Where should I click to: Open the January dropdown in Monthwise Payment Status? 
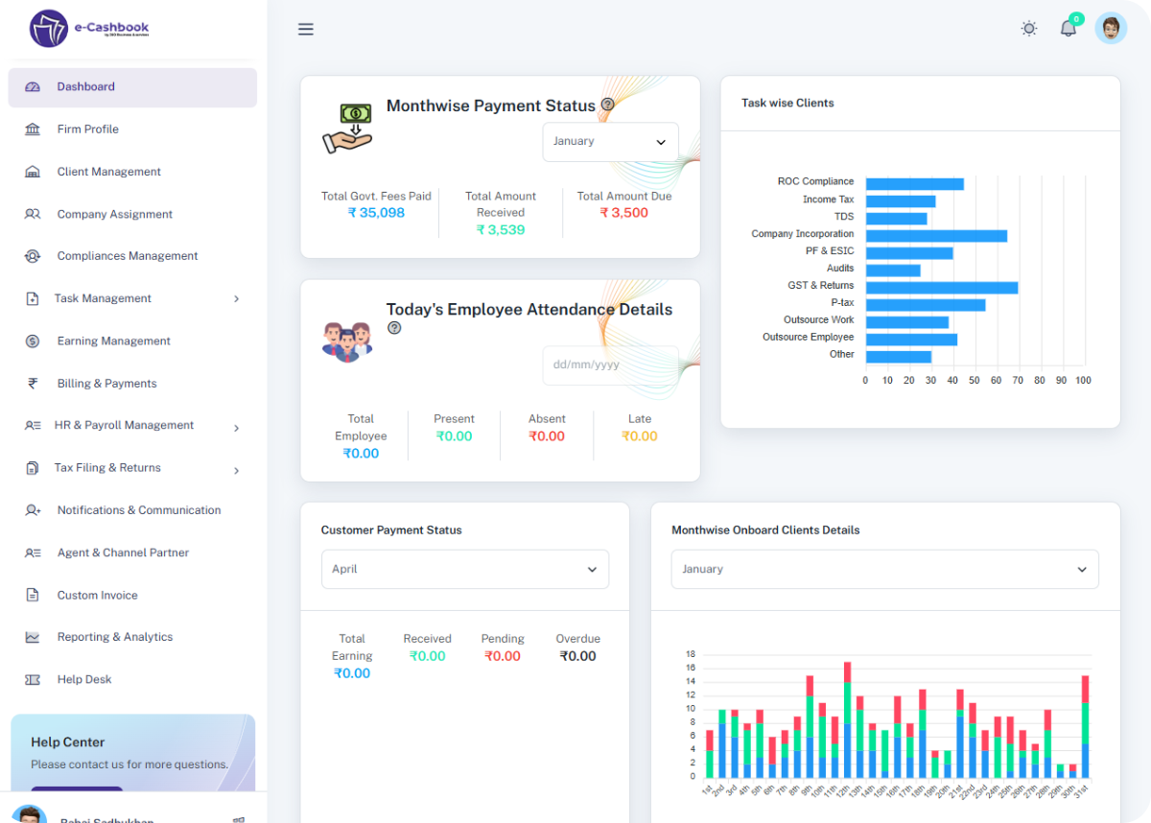(x=610, y=141)
